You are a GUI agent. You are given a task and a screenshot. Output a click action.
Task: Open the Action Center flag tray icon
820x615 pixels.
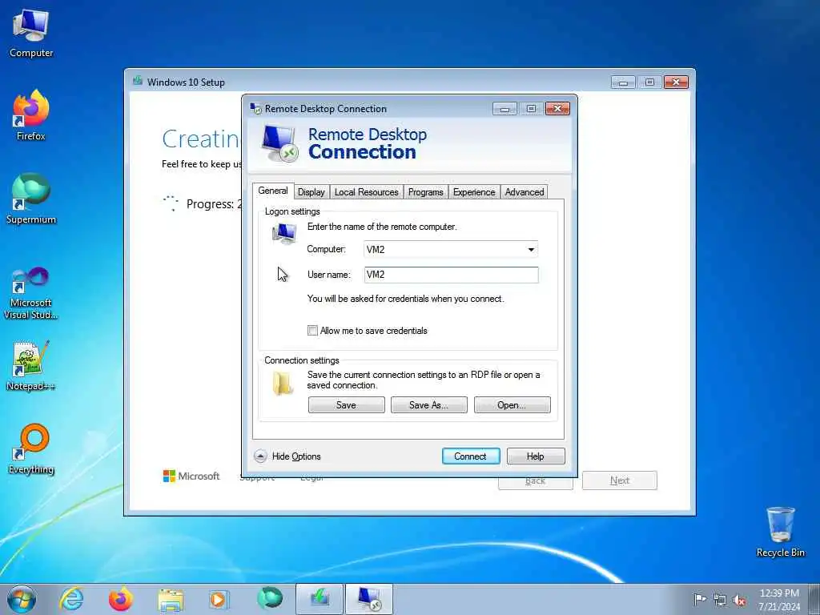tap(699, 600)
